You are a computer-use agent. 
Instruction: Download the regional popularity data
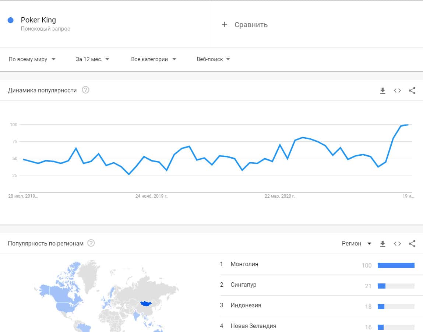pos(383,244)
